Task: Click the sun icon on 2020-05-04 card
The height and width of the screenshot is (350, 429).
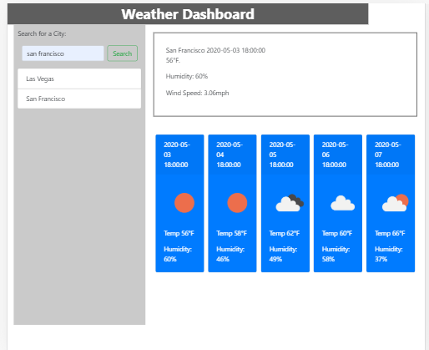Action: [237, 203]
